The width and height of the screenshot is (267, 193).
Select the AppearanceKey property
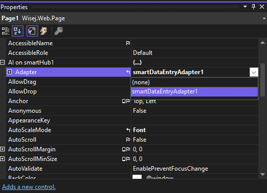69,120
